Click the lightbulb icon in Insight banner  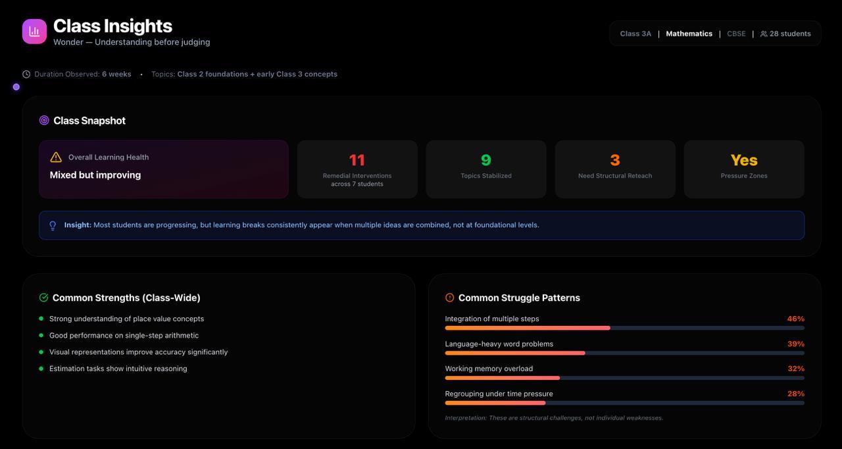coord(53,226)
